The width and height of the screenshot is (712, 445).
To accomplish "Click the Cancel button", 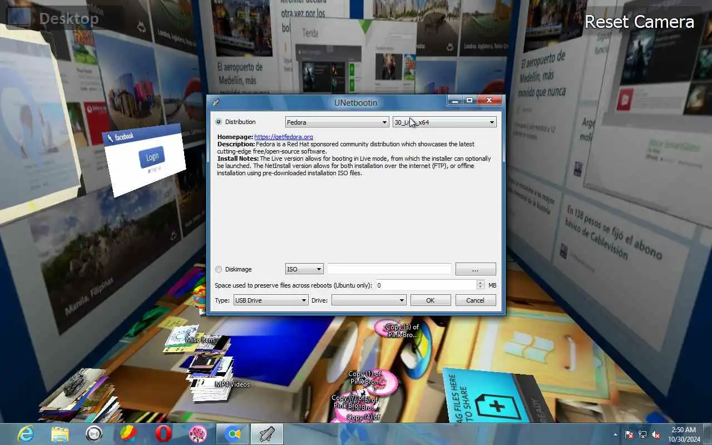I will pyautogui.click(x=476, y=300).
